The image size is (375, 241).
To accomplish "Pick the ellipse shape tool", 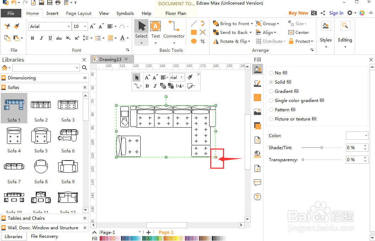I will pyautogui.click(x=194, y=41).
